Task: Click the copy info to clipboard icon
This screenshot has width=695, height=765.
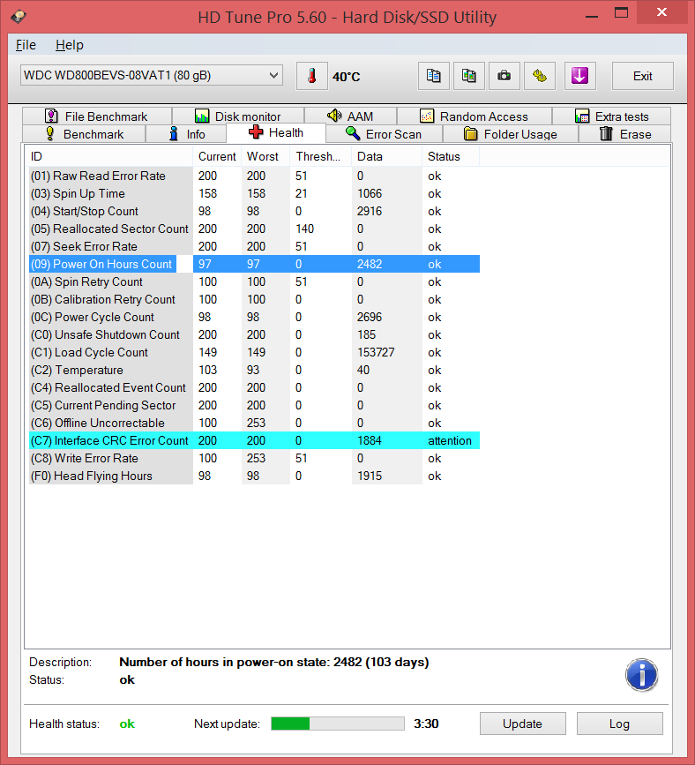Action: tap(434, 76)
